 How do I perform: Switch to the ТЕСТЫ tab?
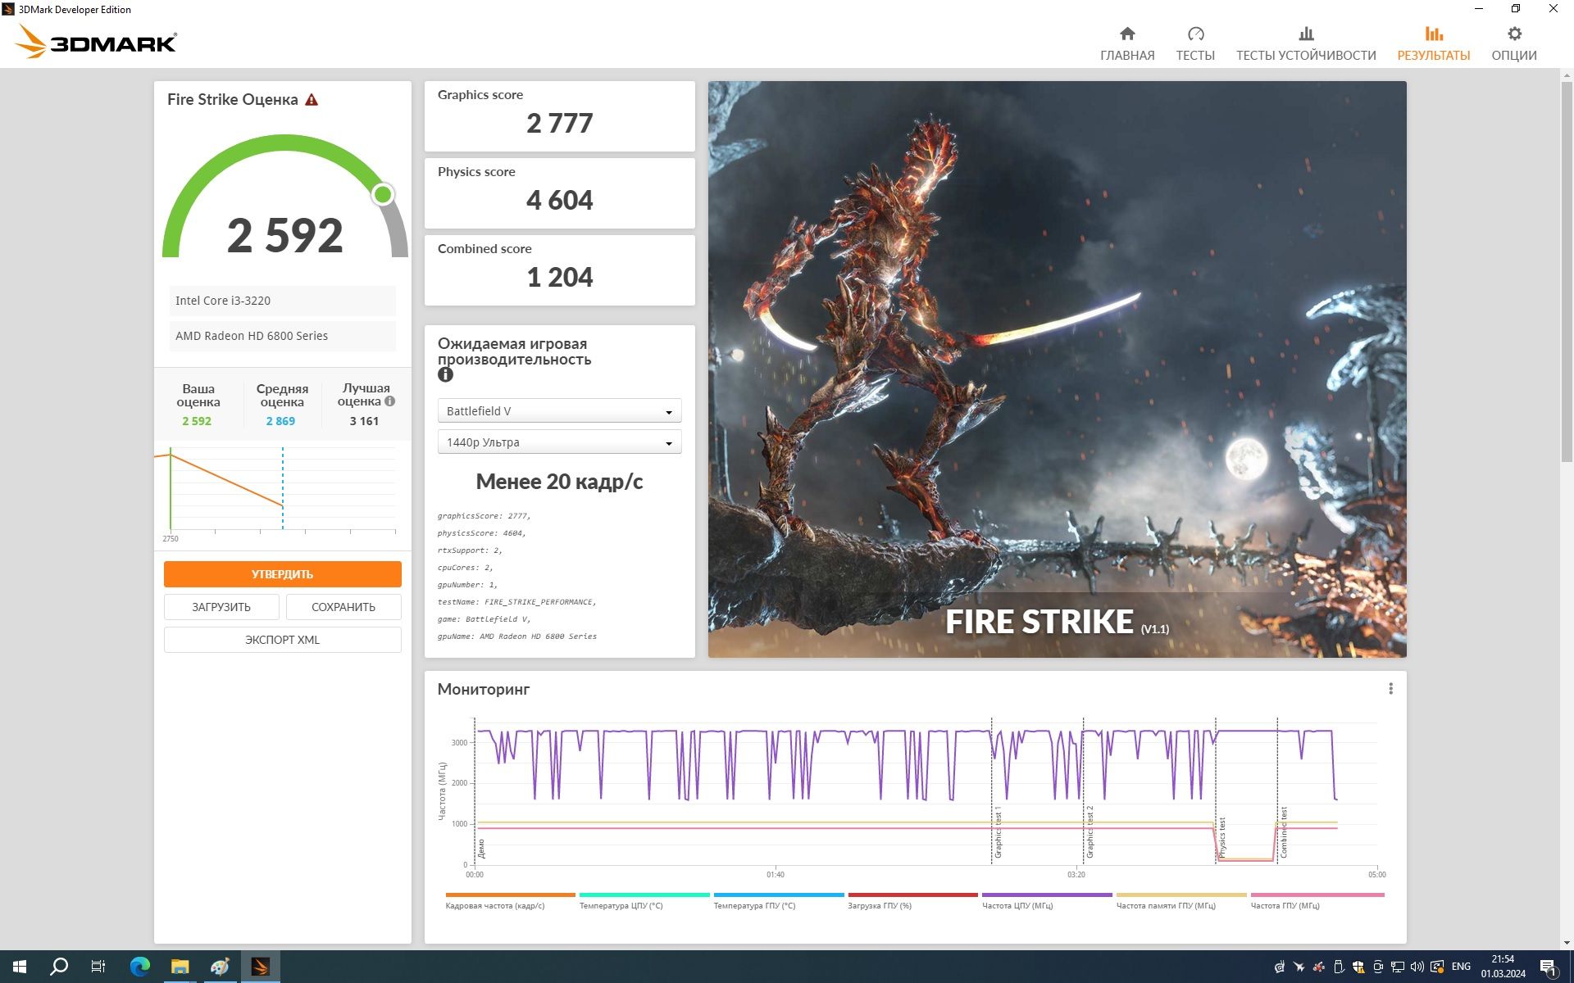(x=1195, y=43)
